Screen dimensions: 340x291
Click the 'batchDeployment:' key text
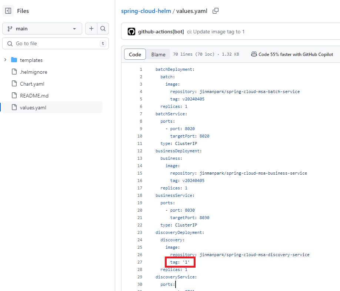click(x=175, y=69)
